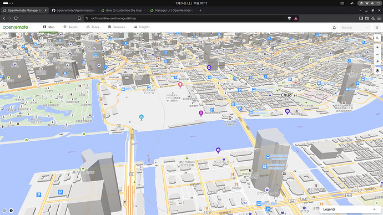This screenshot has height=215, width=383.
Task: Open the Map page
Action: [49, 27]
